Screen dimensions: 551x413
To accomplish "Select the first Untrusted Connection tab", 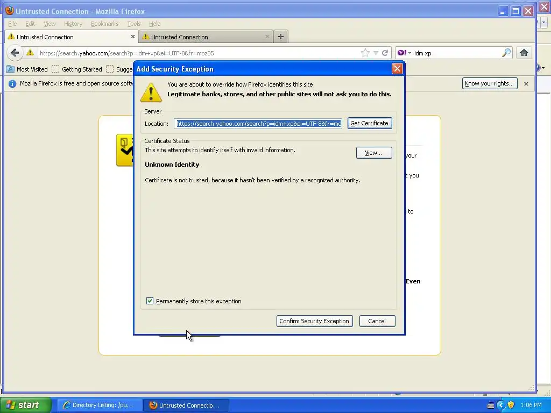I will click(72, 37).
